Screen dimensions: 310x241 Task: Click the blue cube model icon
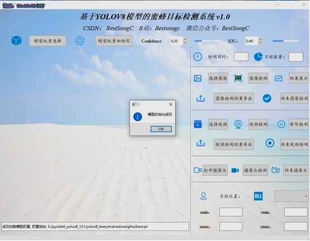16,41
